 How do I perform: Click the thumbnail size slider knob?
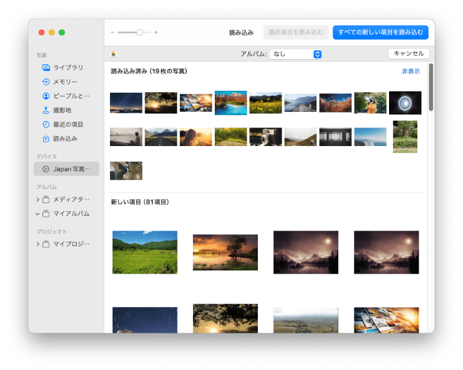point(140,32)
